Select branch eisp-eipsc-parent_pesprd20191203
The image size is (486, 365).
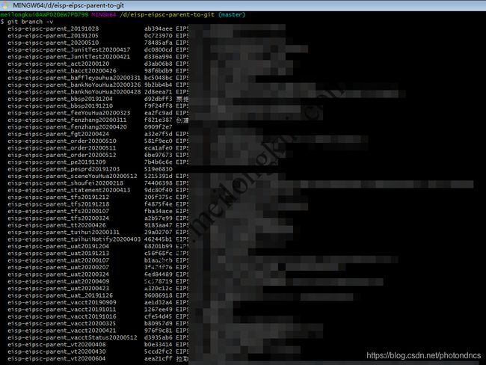pos(64,169)
